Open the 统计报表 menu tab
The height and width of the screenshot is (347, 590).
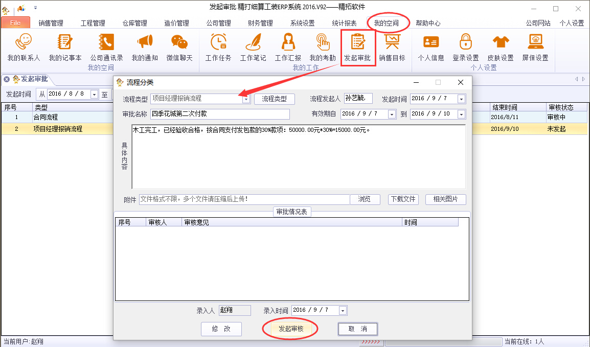(x=344, y=23)
